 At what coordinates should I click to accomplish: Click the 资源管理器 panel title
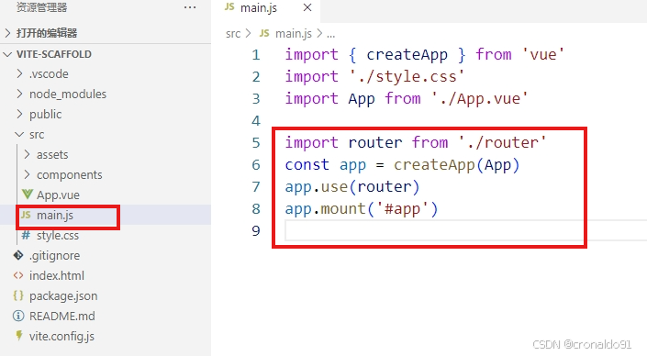(x=41, y=7)
